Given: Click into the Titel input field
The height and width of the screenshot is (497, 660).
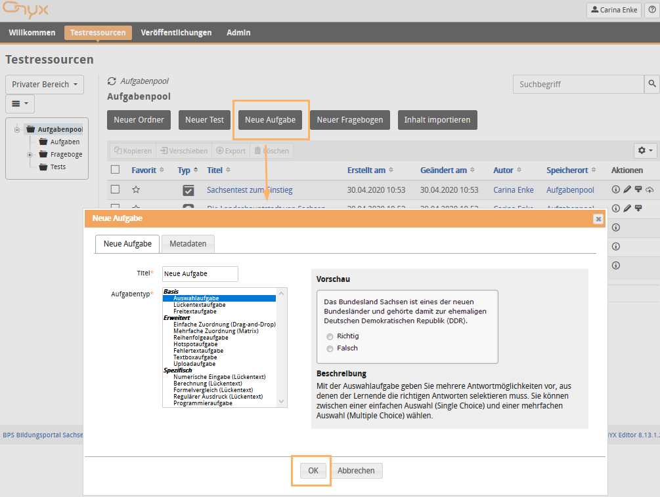Looking at the screenshot, I should click(x=200, y=274).
